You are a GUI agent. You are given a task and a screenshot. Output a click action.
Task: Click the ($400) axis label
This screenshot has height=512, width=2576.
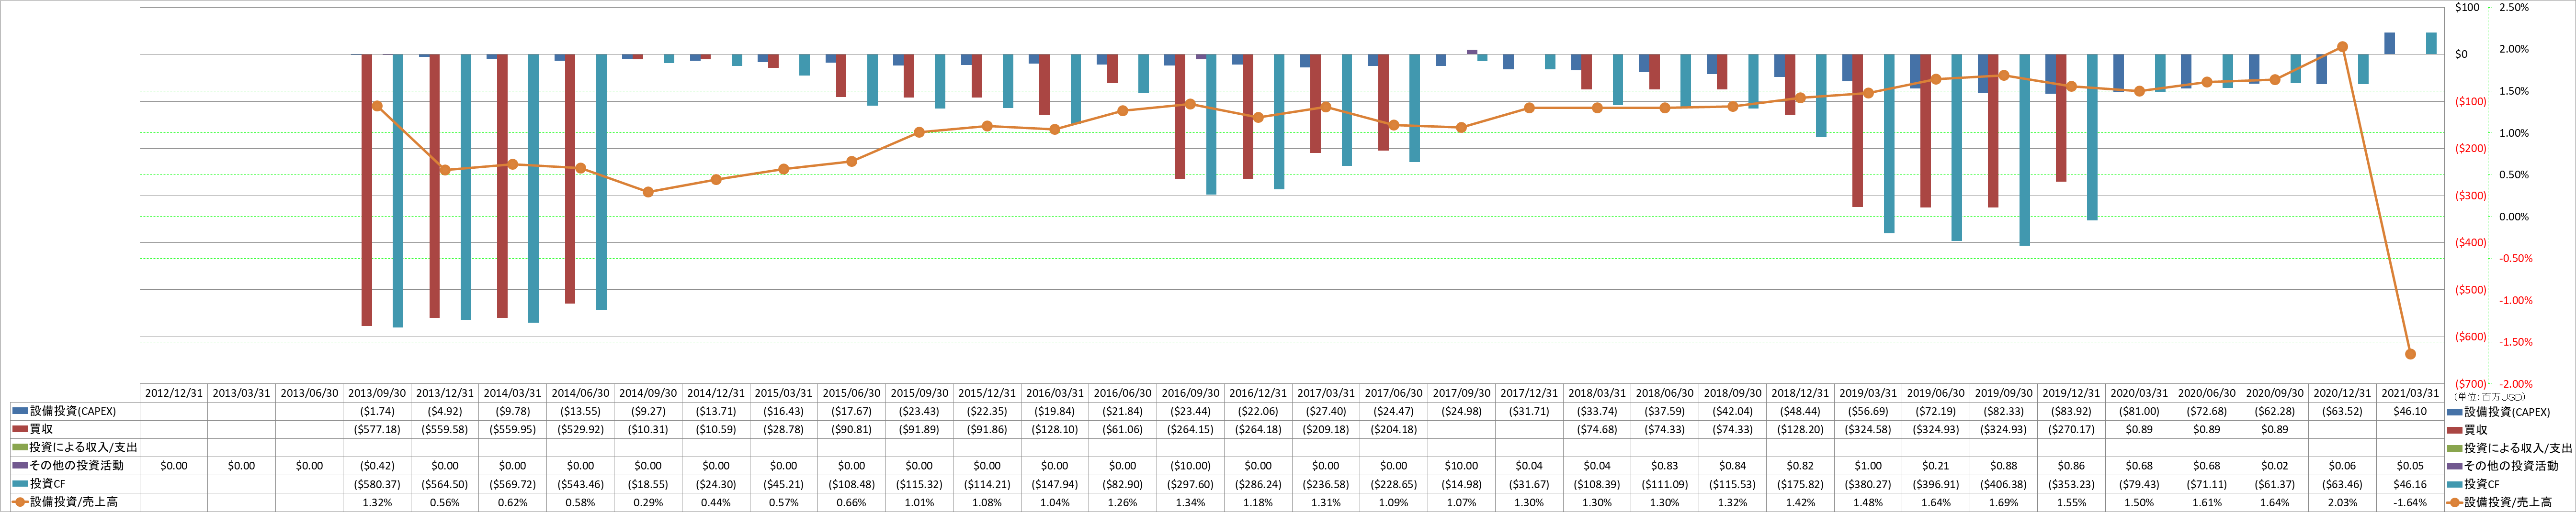[2471, 242]
